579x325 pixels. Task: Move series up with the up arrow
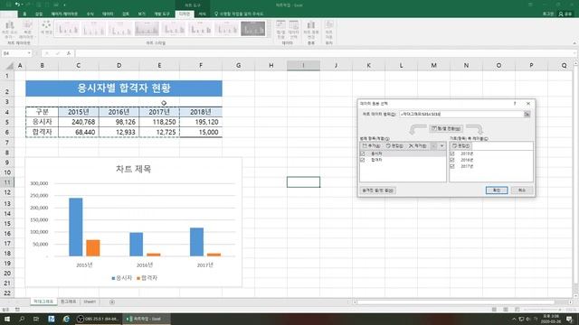tap(434, 146)
